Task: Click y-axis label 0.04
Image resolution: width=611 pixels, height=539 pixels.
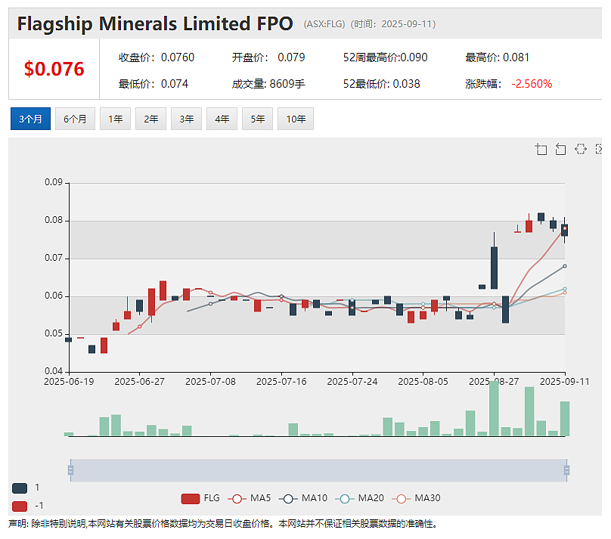Action: pyautogui.click(x=54, y=371)
